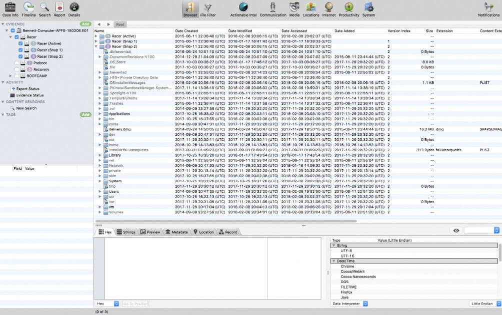
Task: Expand the Library folder
Action: coord(99,155)
